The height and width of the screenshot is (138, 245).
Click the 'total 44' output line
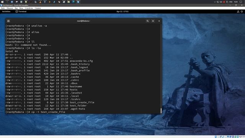(11, 51)
